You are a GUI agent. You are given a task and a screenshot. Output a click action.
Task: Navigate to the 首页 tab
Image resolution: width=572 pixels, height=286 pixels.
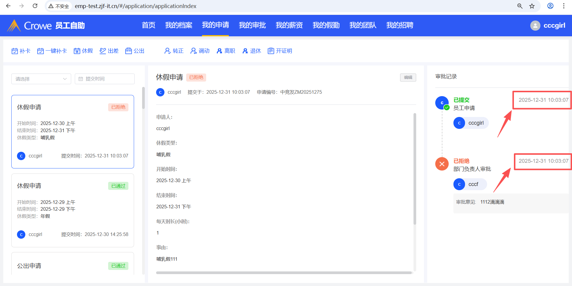(149, 25)
